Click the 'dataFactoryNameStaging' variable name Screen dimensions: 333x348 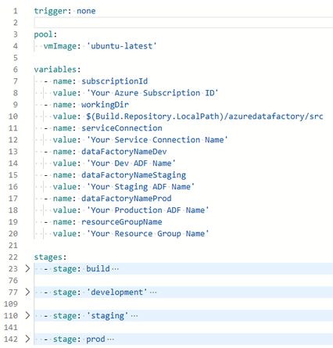click(x=134, y=175)
